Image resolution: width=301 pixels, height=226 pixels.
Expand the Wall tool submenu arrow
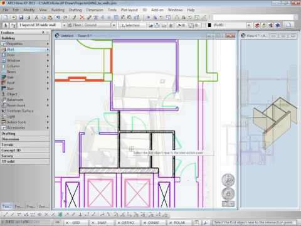(48, 50)
